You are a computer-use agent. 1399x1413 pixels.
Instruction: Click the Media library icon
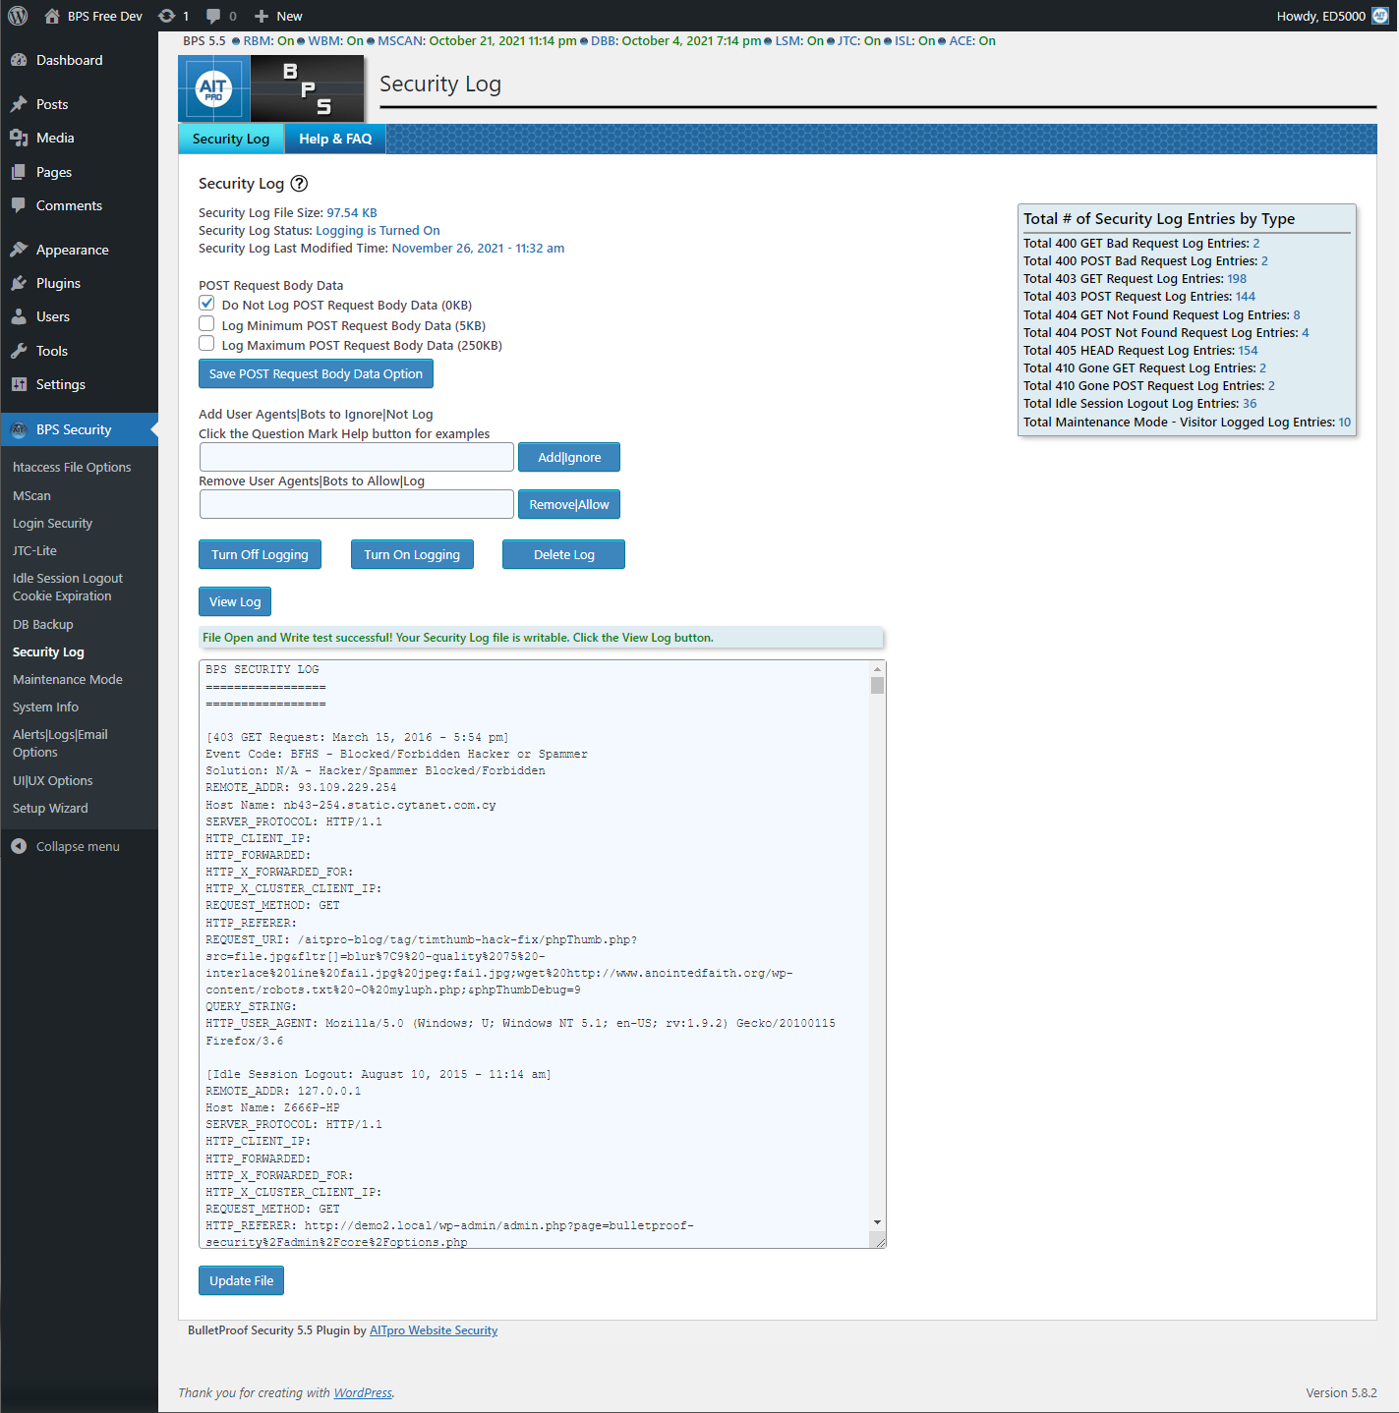tap(19, 138)
